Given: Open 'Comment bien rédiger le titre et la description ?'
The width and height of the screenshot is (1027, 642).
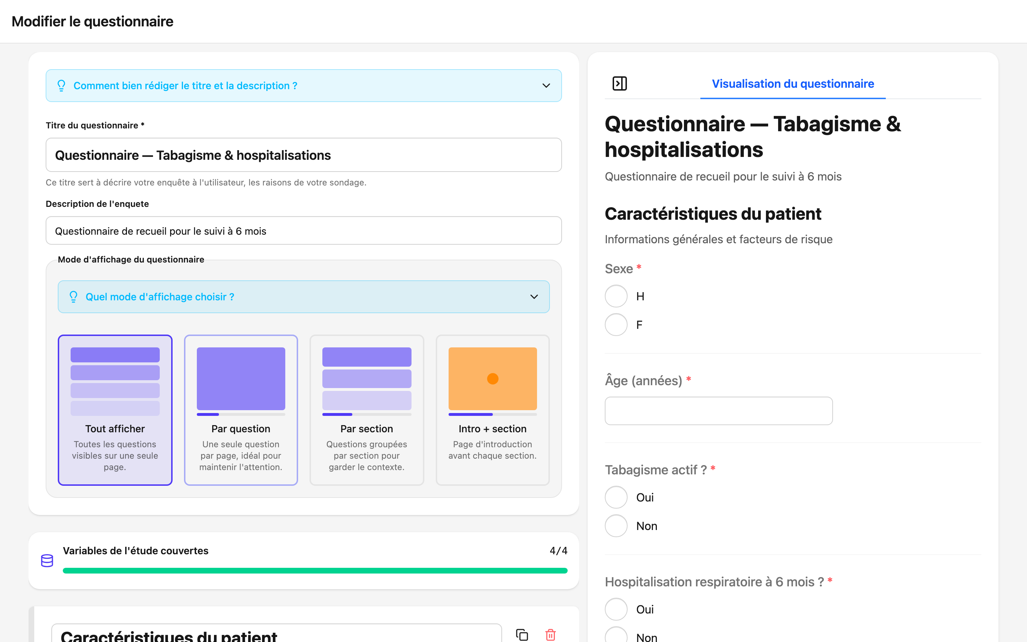Looking at the screenshot, I should click(x=304, y=86).
